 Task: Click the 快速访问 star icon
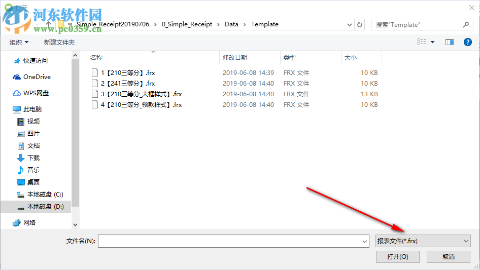tap(17, 61)
